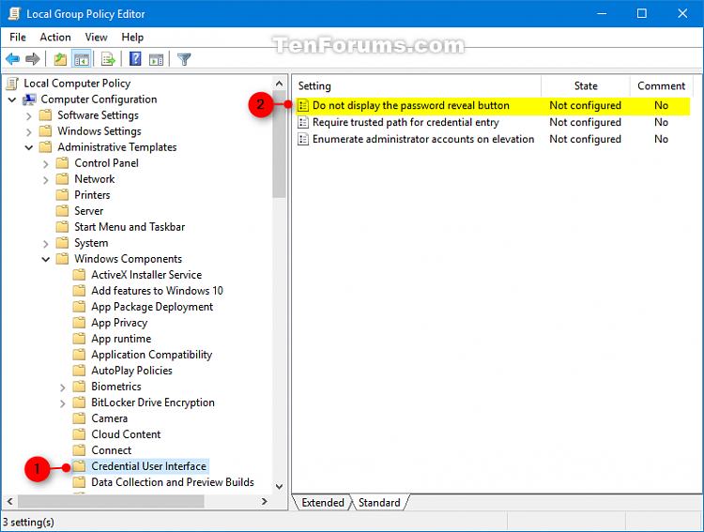The width and height of the screenshot is (704, 532).
Task: Select 'App runtime' tree item
Action: (121, 339)
